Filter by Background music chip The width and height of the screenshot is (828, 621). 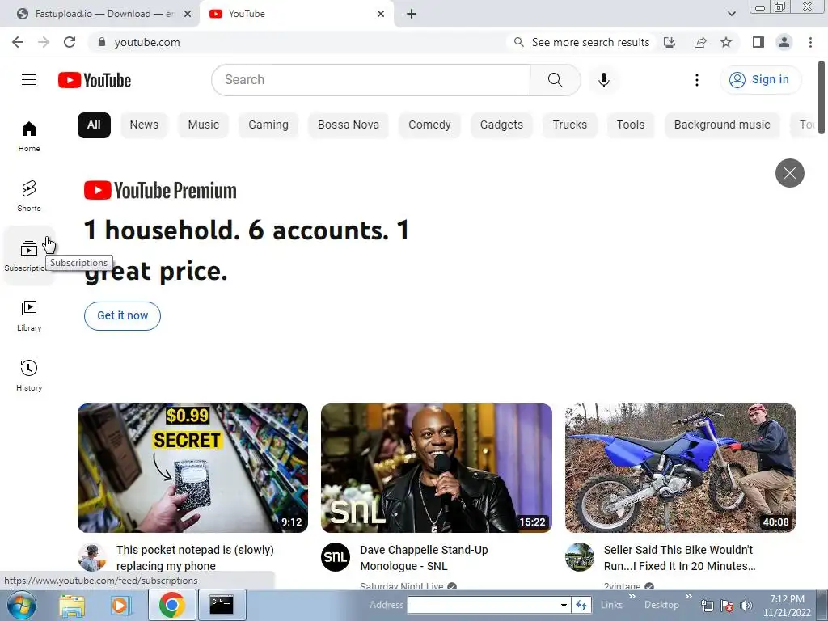click(722, 125)
